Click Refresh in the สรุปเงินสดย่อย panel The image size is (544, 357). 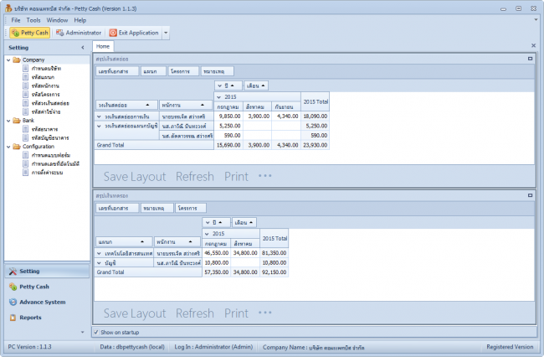pos(195,177)
